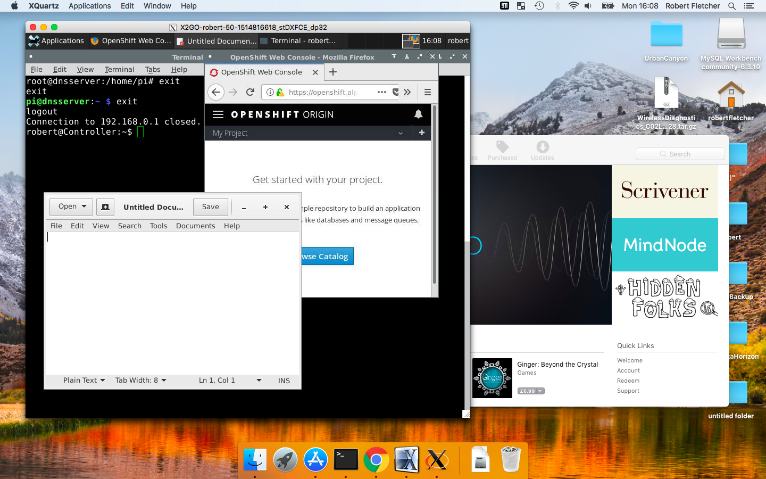The height and width of the screenshot is (479, 766).
Task: Open the Ln 1, Col 1 dropdown
Action: [x=230, y=380]
